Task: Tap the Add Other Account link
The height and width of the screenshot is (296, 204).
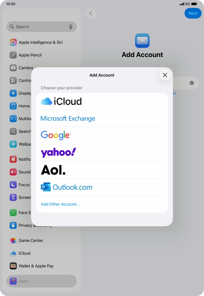Action: tap(60, 204)
